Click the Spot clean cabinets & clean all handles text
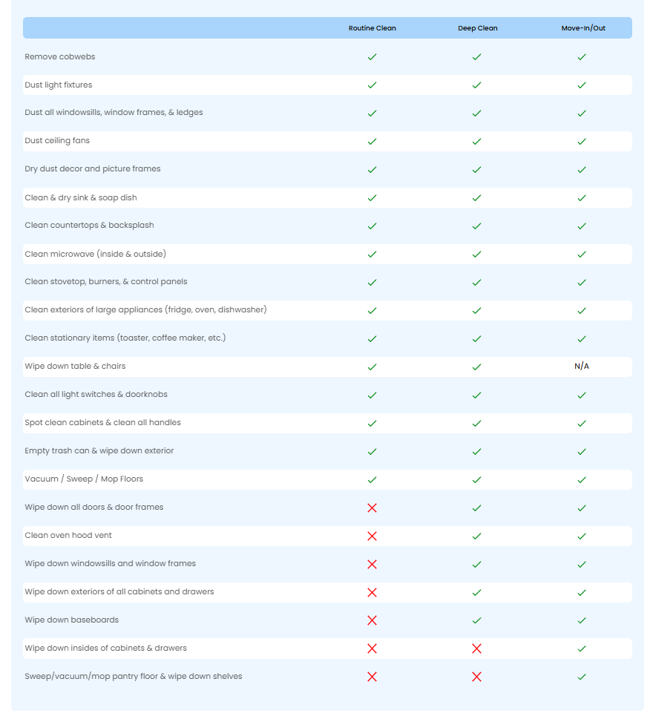650x719 pixels. pos(102,422)
